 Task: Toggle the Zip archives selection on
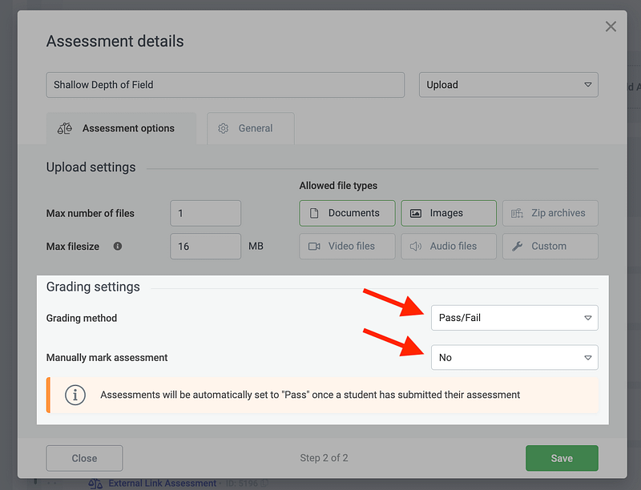click(x=550, y=213)
